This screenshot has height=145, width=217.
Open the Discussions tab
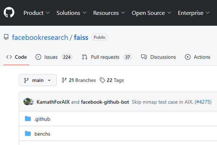point(158,57)
